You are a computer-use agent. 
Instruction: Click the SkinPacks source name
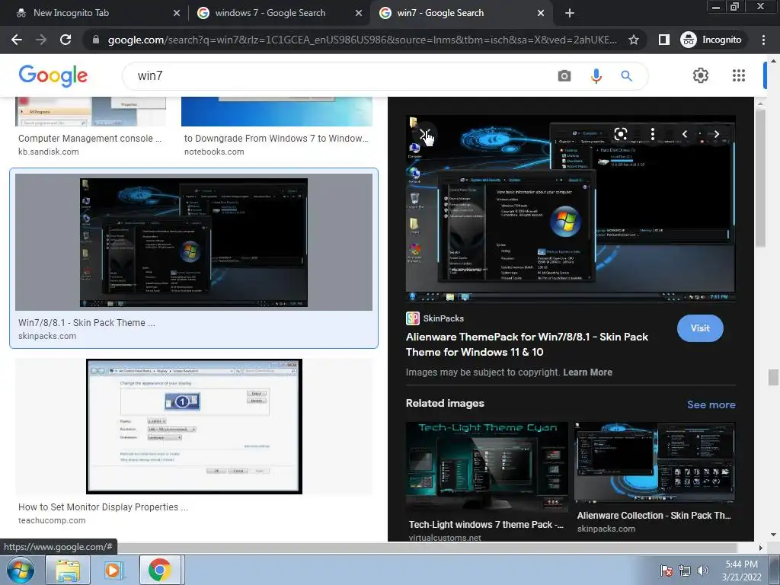(x=443, y=318)
